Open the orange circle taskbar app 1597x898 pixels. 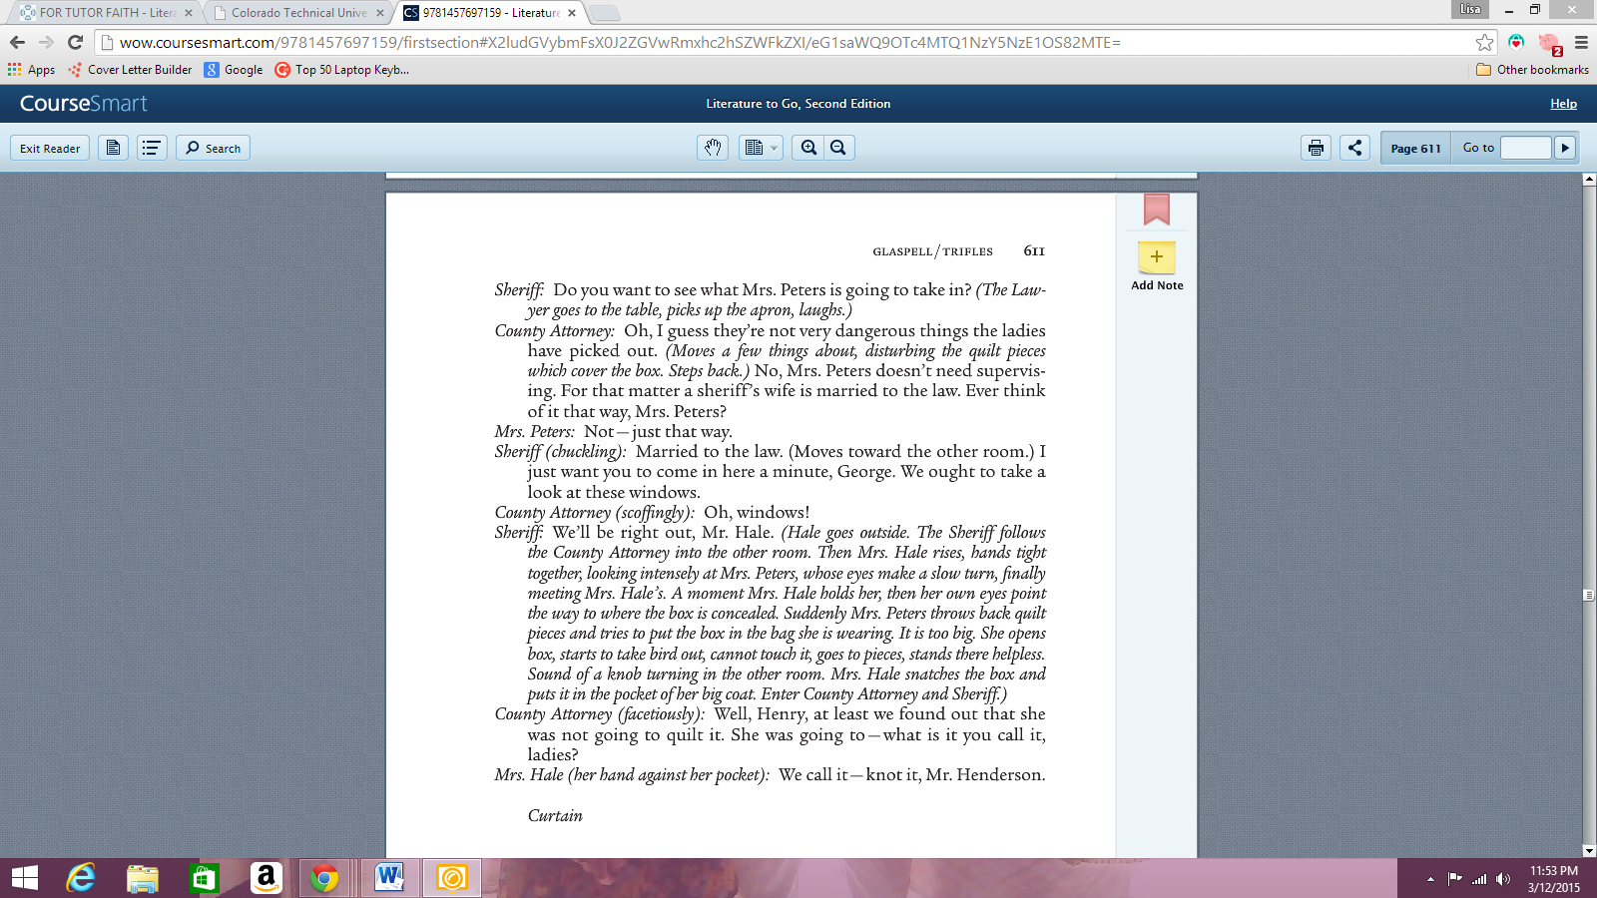point(452,878)
